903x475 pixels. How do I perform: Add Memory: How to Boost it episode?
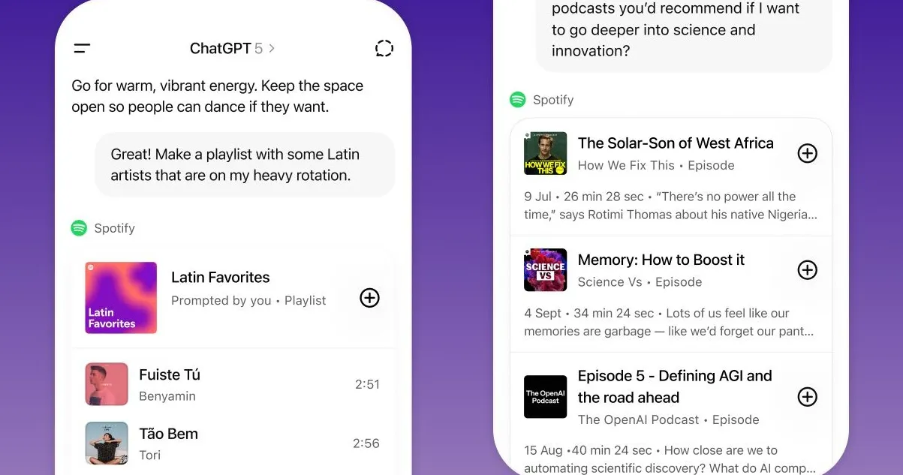(x=807, y=270)
